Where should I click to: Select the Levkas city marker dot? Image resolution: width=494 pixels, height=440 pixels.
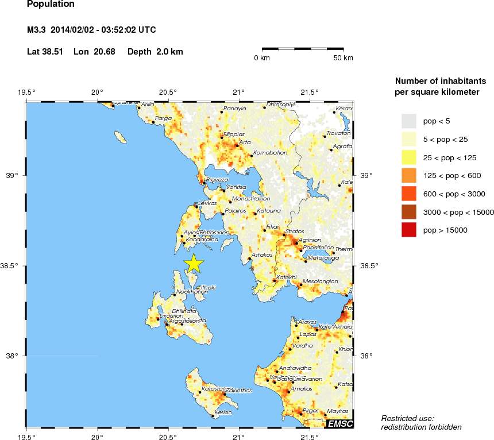196,206
